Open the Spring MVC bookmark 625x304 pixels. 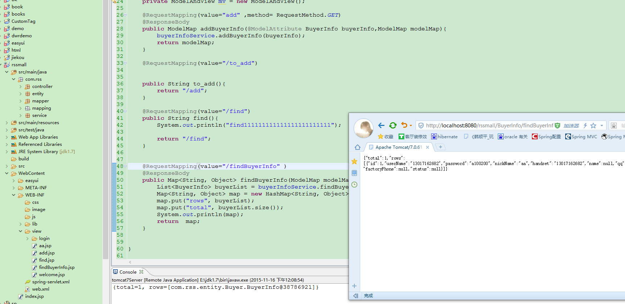click(x=581, y=136)
